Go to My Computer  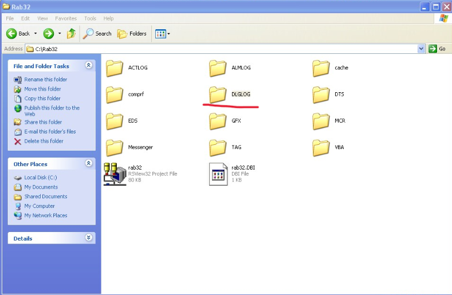coord(40,206)
